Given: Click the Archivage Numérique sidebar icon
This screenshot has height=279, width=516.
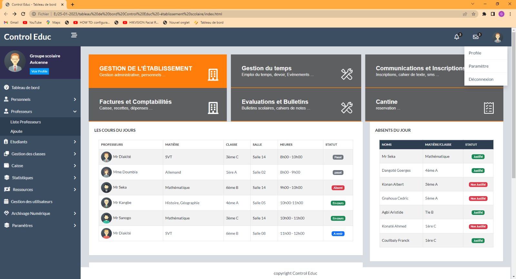Looking at the screenshot, I should click(6, 213).
